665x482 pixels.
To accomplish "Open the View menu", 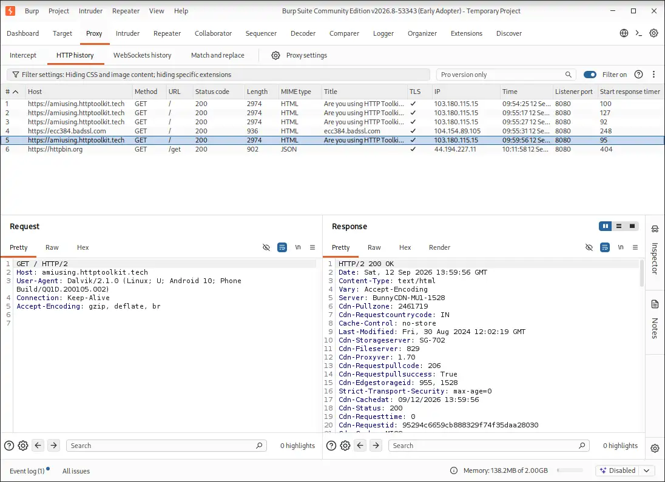I will click(157, 11).
